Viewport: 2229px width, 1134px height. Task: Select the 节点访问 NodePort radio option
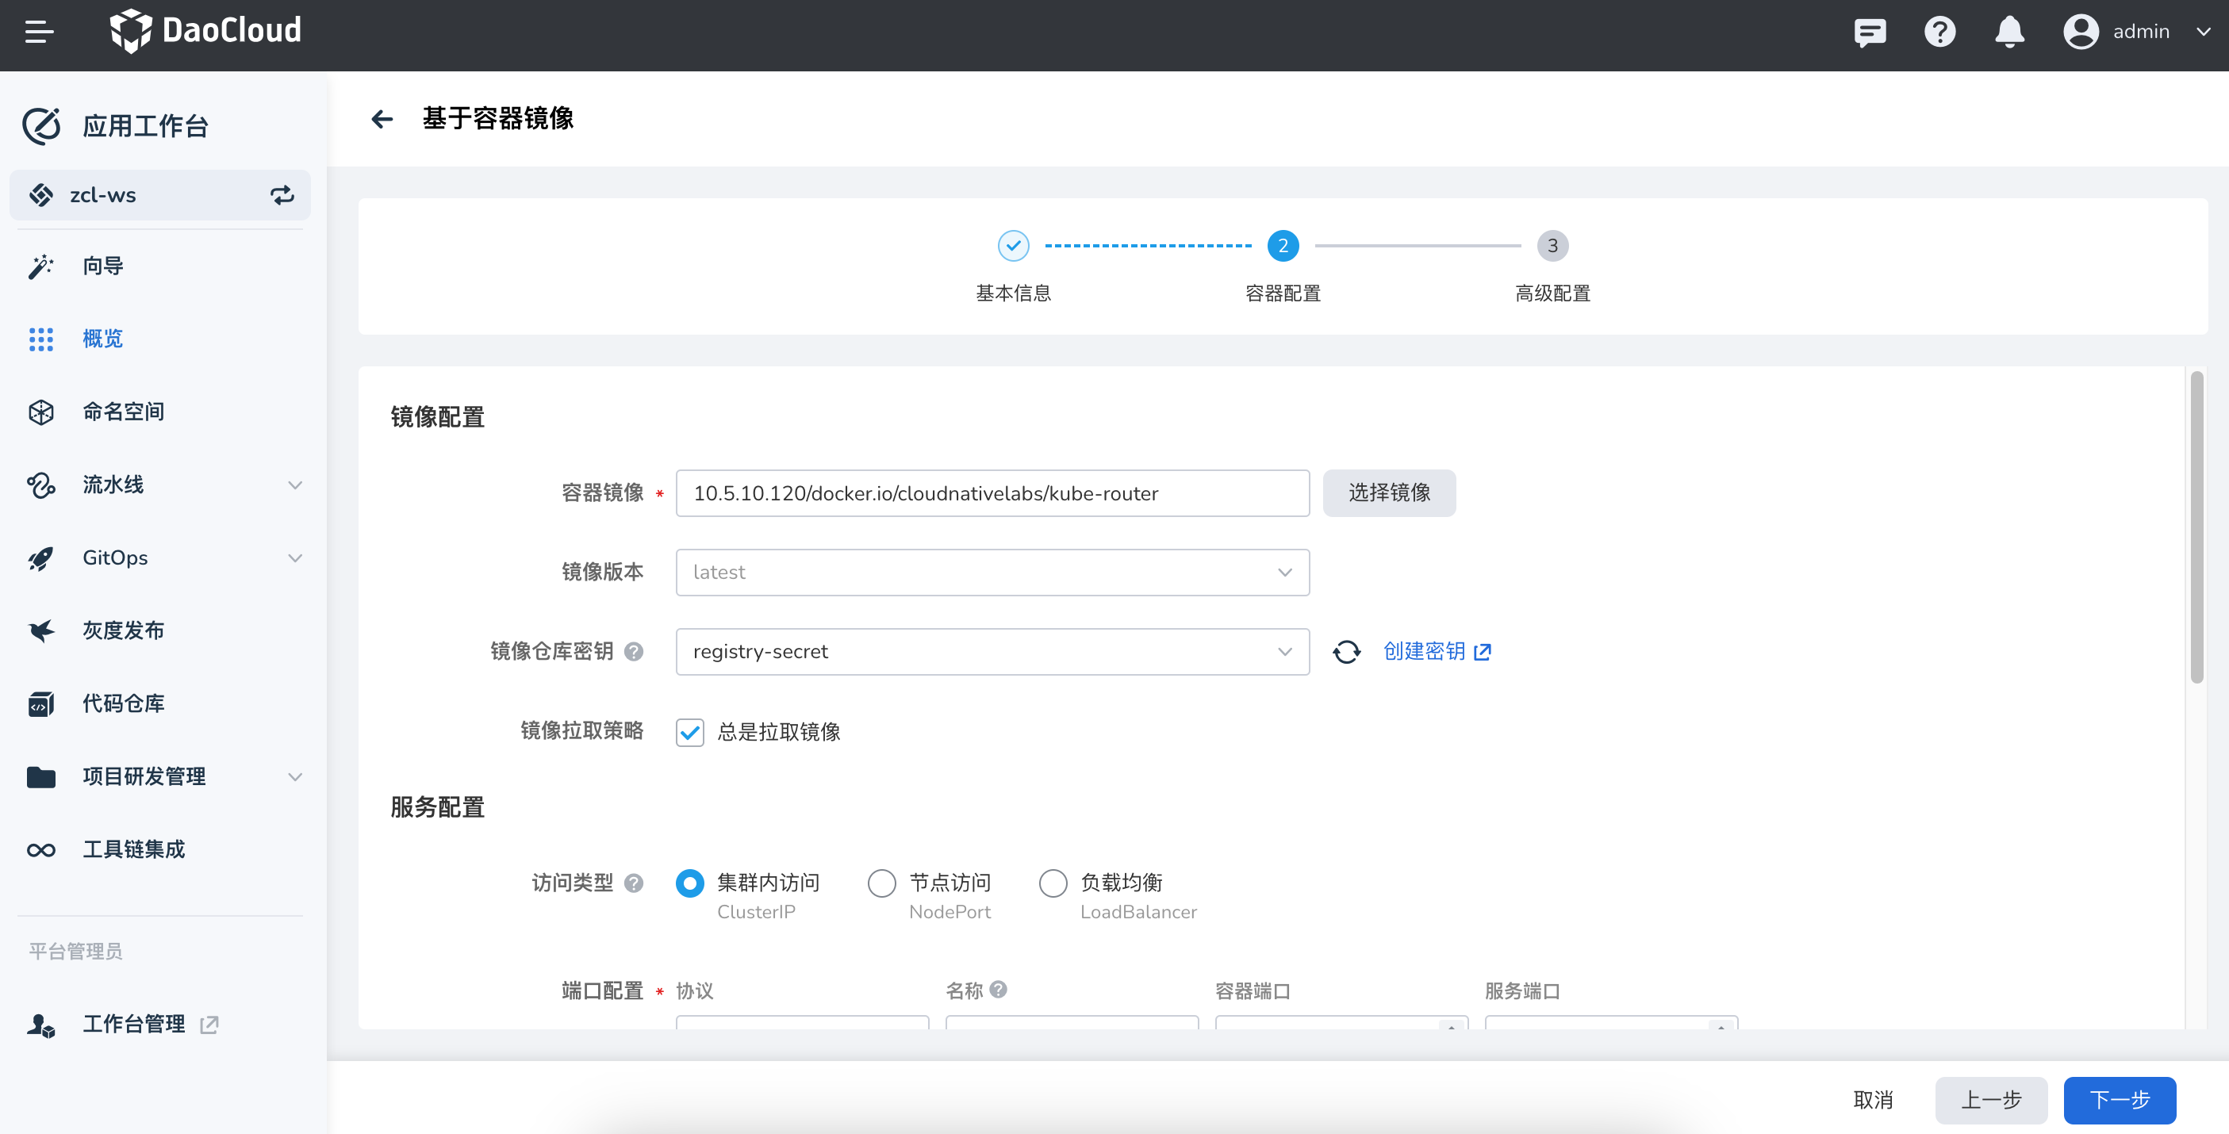click(882, 883)
